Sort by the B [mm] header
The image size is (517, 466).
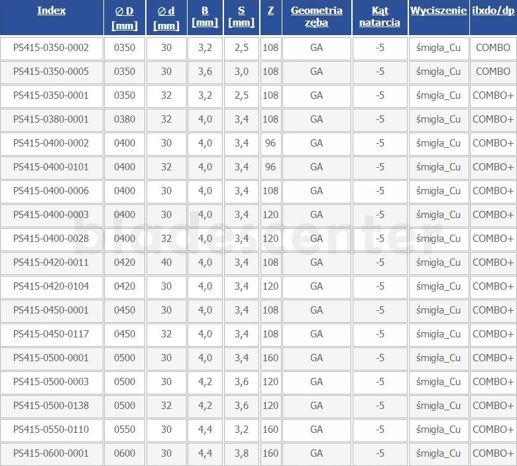coord(205,17)
